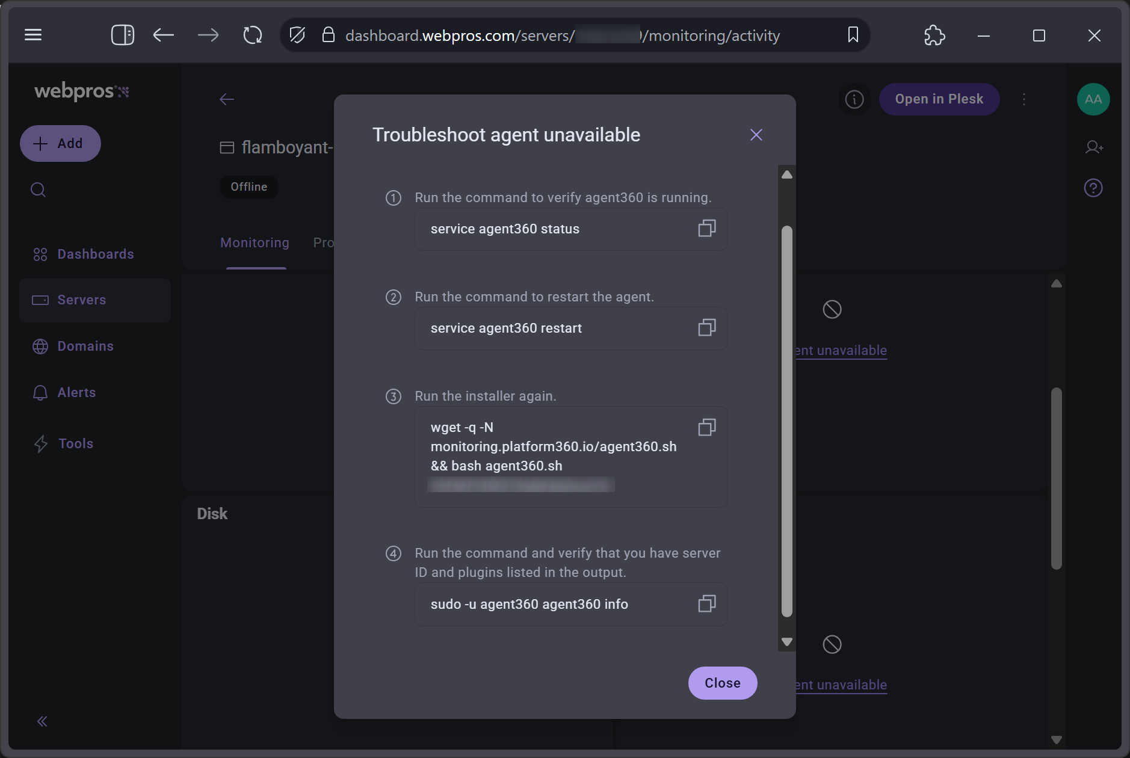Click the server info icon
This screenshot has height=758, width=1130.
click(854, 99)
